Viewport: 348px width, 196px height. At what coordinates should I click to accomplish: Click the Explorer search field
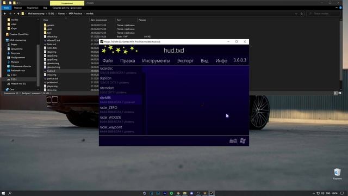pos(323,14)
